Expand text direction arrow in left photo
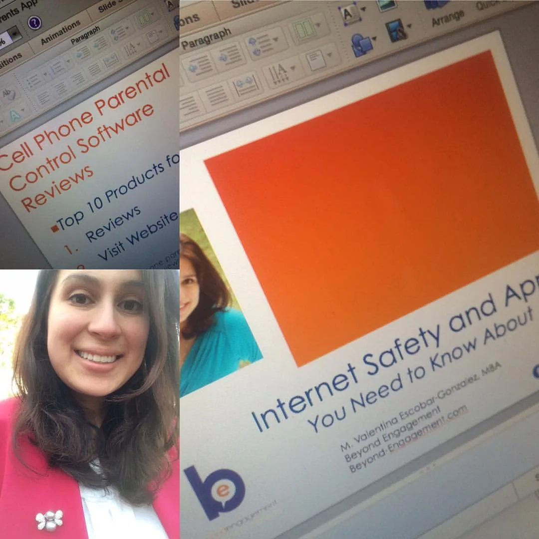The width and height of the screenshot is (539, 539). click(140, 45)
